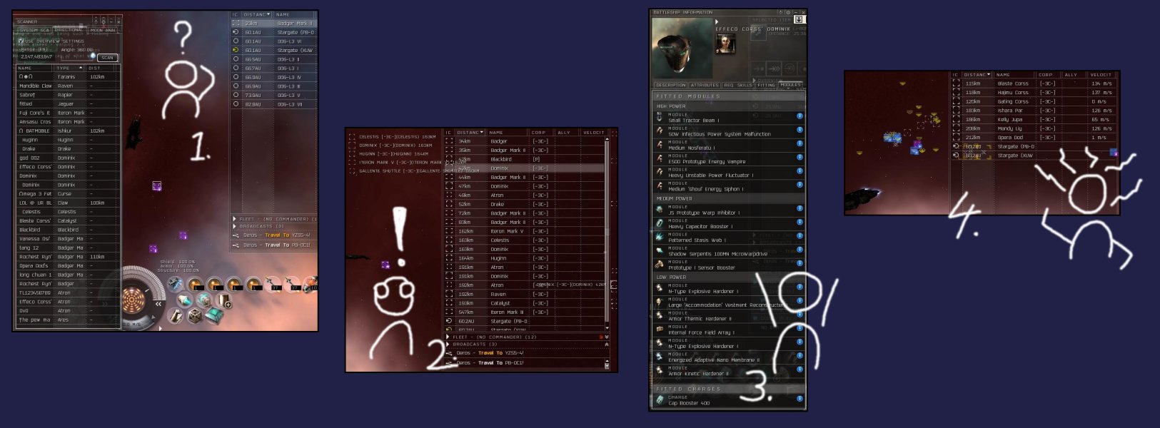Open info for Armor Kinetic Hardener II
The width and height of the screenshot is (1160, 428).
(800, 370)
